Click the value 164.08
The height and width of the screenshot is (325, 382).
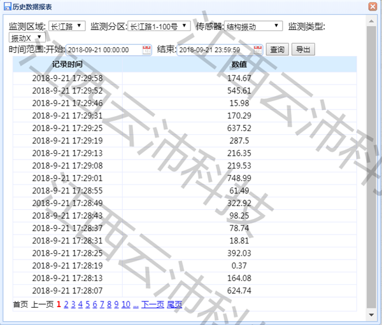(x=239, y=279)
